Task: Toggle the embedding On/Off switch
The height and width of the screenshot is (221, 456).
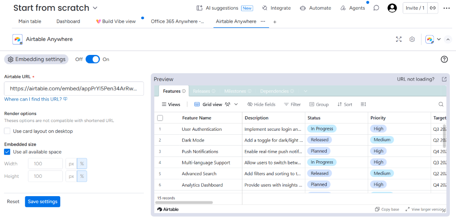Action: coord(93,59)
